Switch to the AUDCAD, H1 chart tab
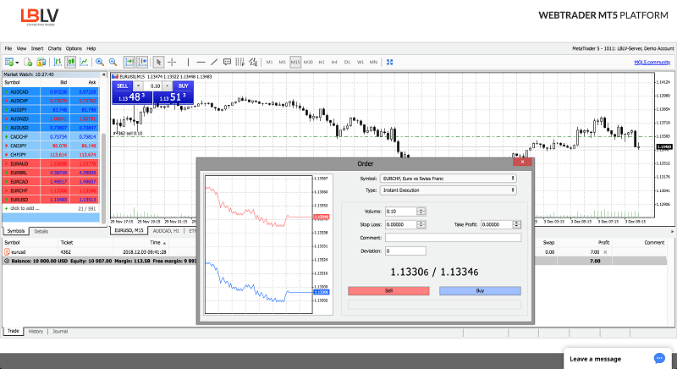677x369 pixels. pos(166,231)
